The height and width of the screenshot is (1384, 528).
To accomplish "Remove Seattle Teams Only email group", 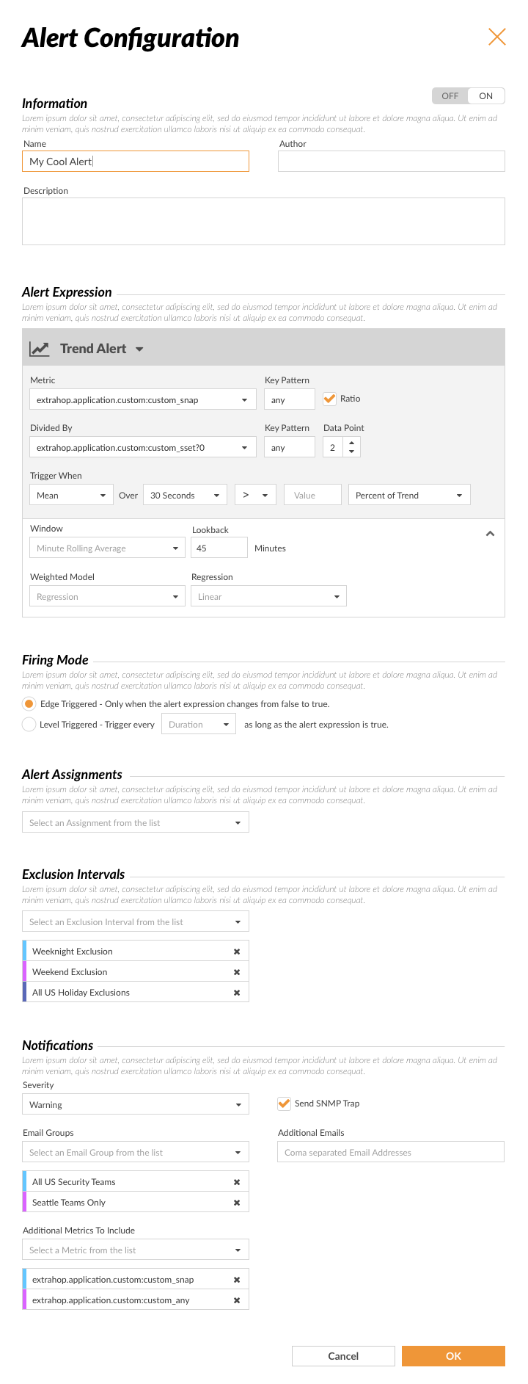I will tap(237, 1203).
